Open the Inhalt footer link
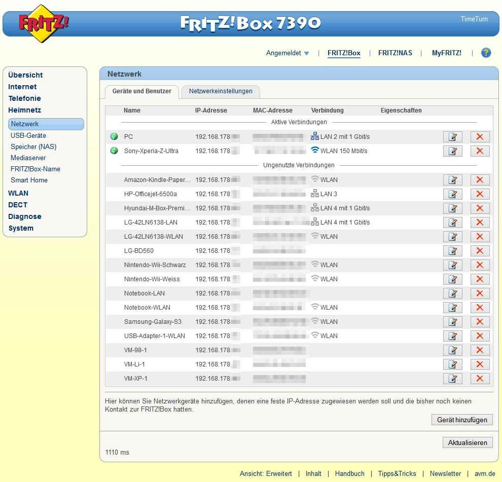 313,474
